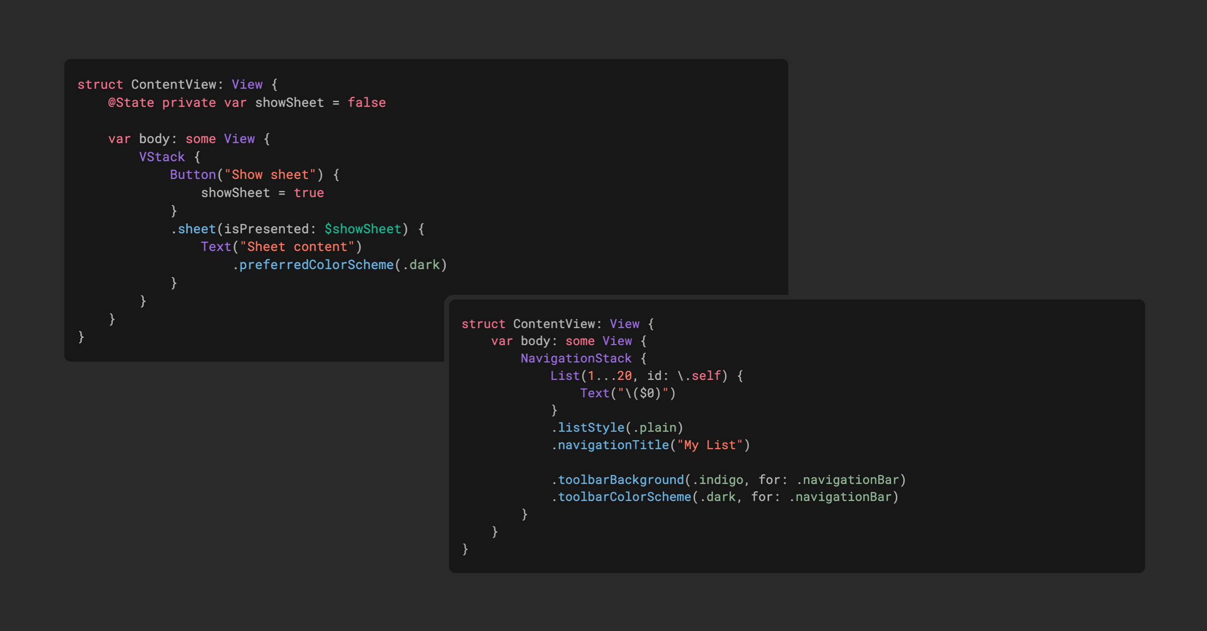Select the VStack declaration

(x=162, y=156)
